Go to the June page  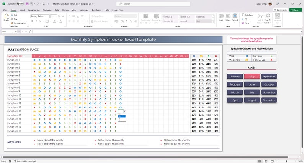pyautogui.click(x=252, y=84)
